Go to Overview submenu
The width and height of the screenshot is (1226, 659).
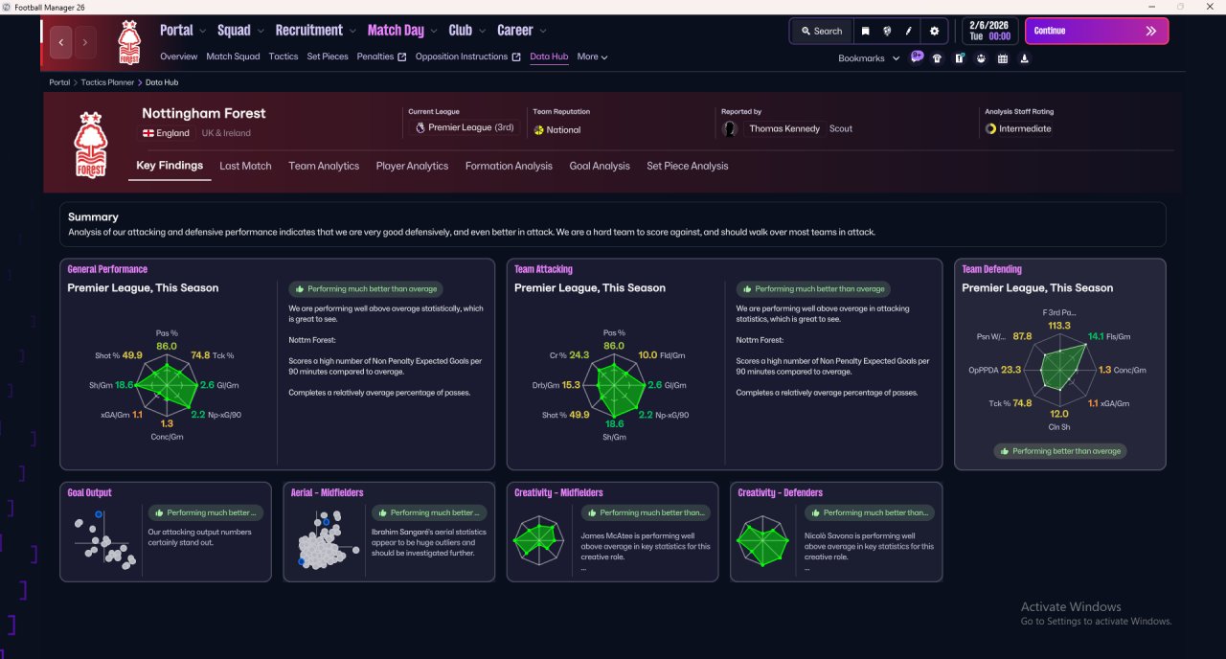(x=178, y=57)
